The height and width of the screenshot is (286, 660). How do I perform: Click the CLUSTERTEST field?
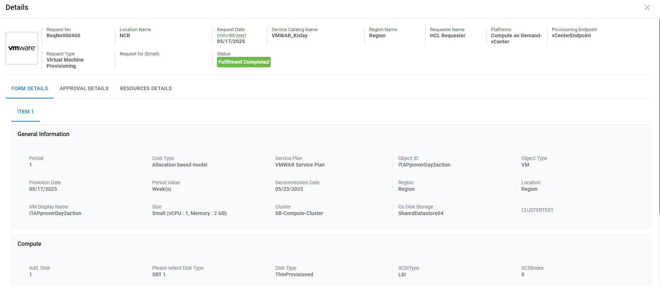pos(537,210)
